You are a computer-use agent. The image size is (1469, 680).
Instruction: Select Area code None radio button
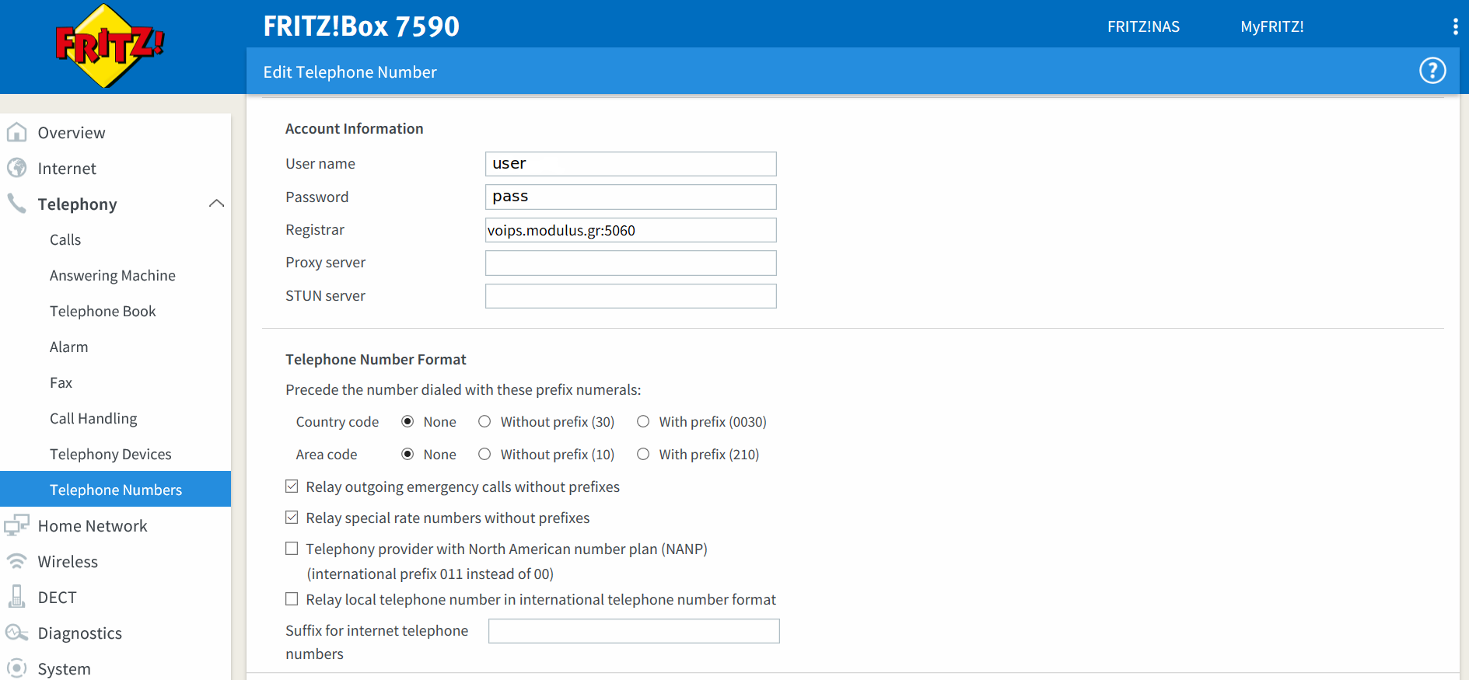tap(407, 454)
